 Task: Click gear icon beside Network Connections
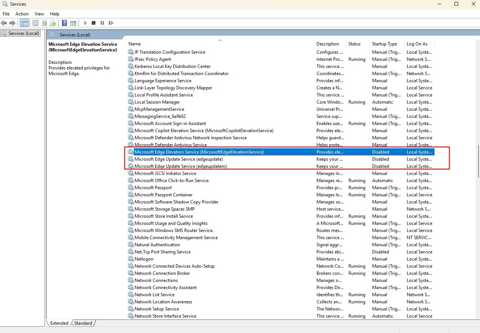click(131, 280)
